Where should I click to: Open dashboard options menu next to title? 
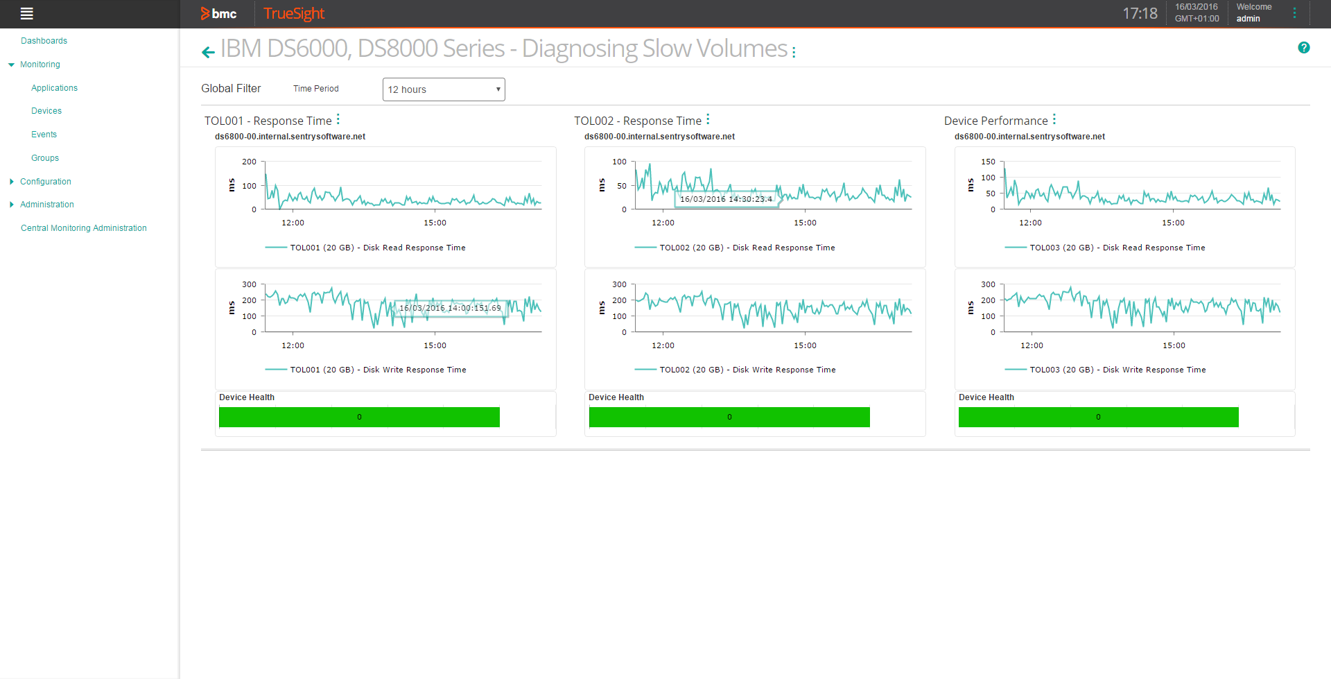794,52
